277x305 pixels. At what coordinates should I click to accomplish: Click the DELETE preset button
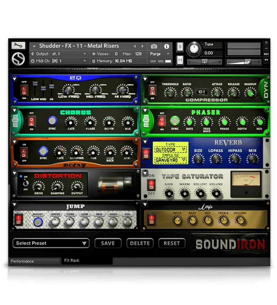click(140, 243)
